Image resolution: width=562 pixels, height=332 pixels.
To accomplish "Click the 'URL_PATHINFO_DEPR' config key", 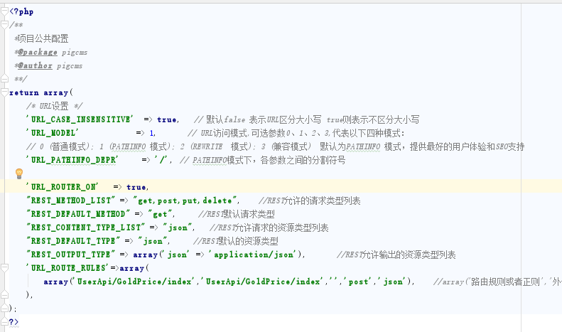I will point(71,160).
